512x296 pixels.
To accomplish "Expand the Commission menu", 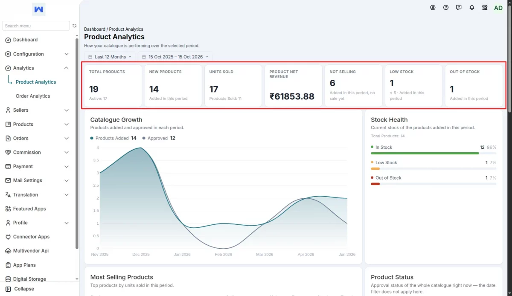I will (37, 153).
